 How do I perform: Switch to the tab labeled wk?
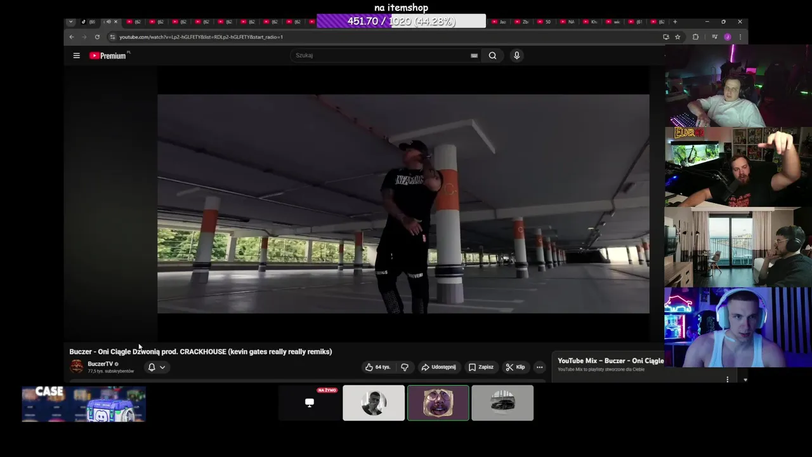pos(613,22)
